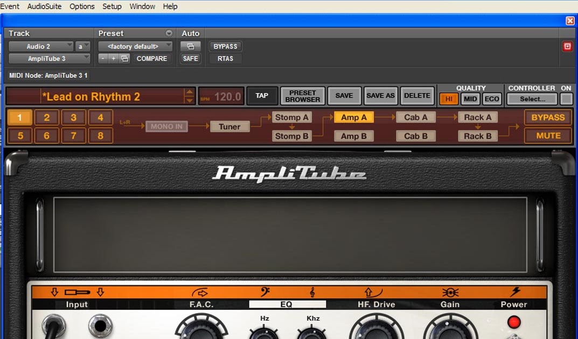
Task: Click the BPM 120.0 tempo field
Action: tap(221, 96)
